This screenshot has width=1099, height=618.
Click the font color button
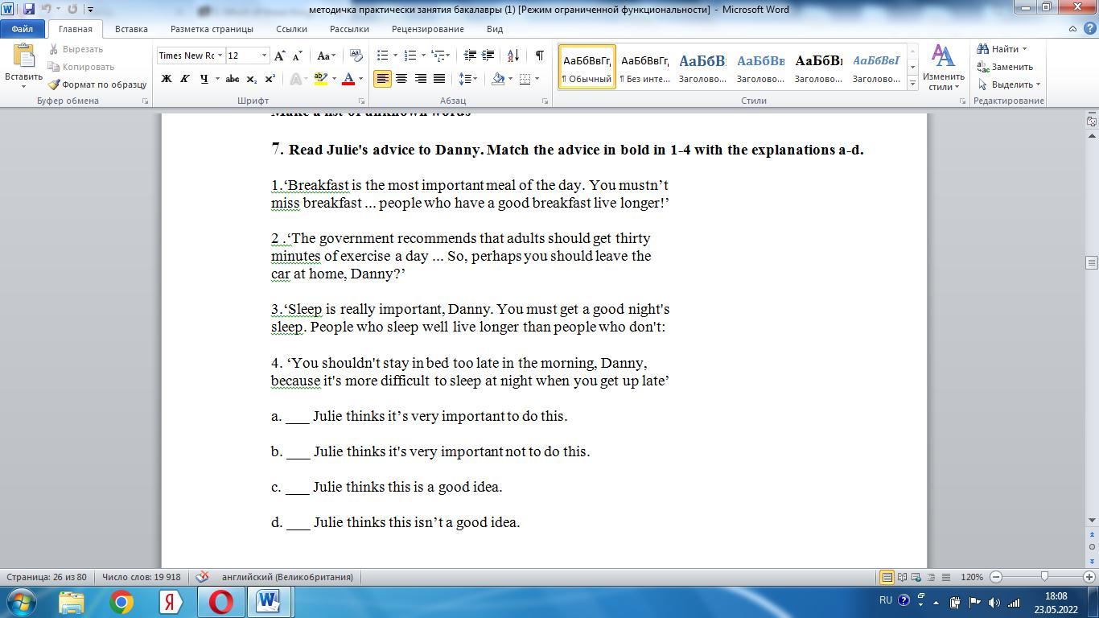pyautogui.click(x=348, y=79)
